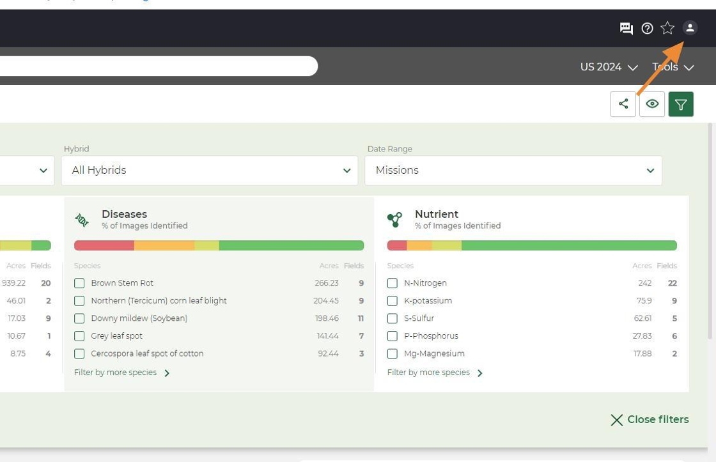716x462 pixels.
Task: Click acres value 198.46
Action: click(x=327, y=318)
